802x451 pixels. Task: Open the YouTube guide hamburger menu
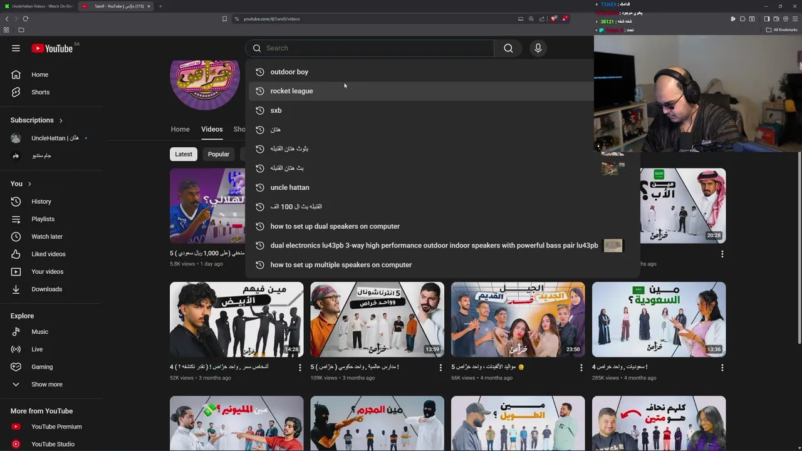tap(16, 48)
